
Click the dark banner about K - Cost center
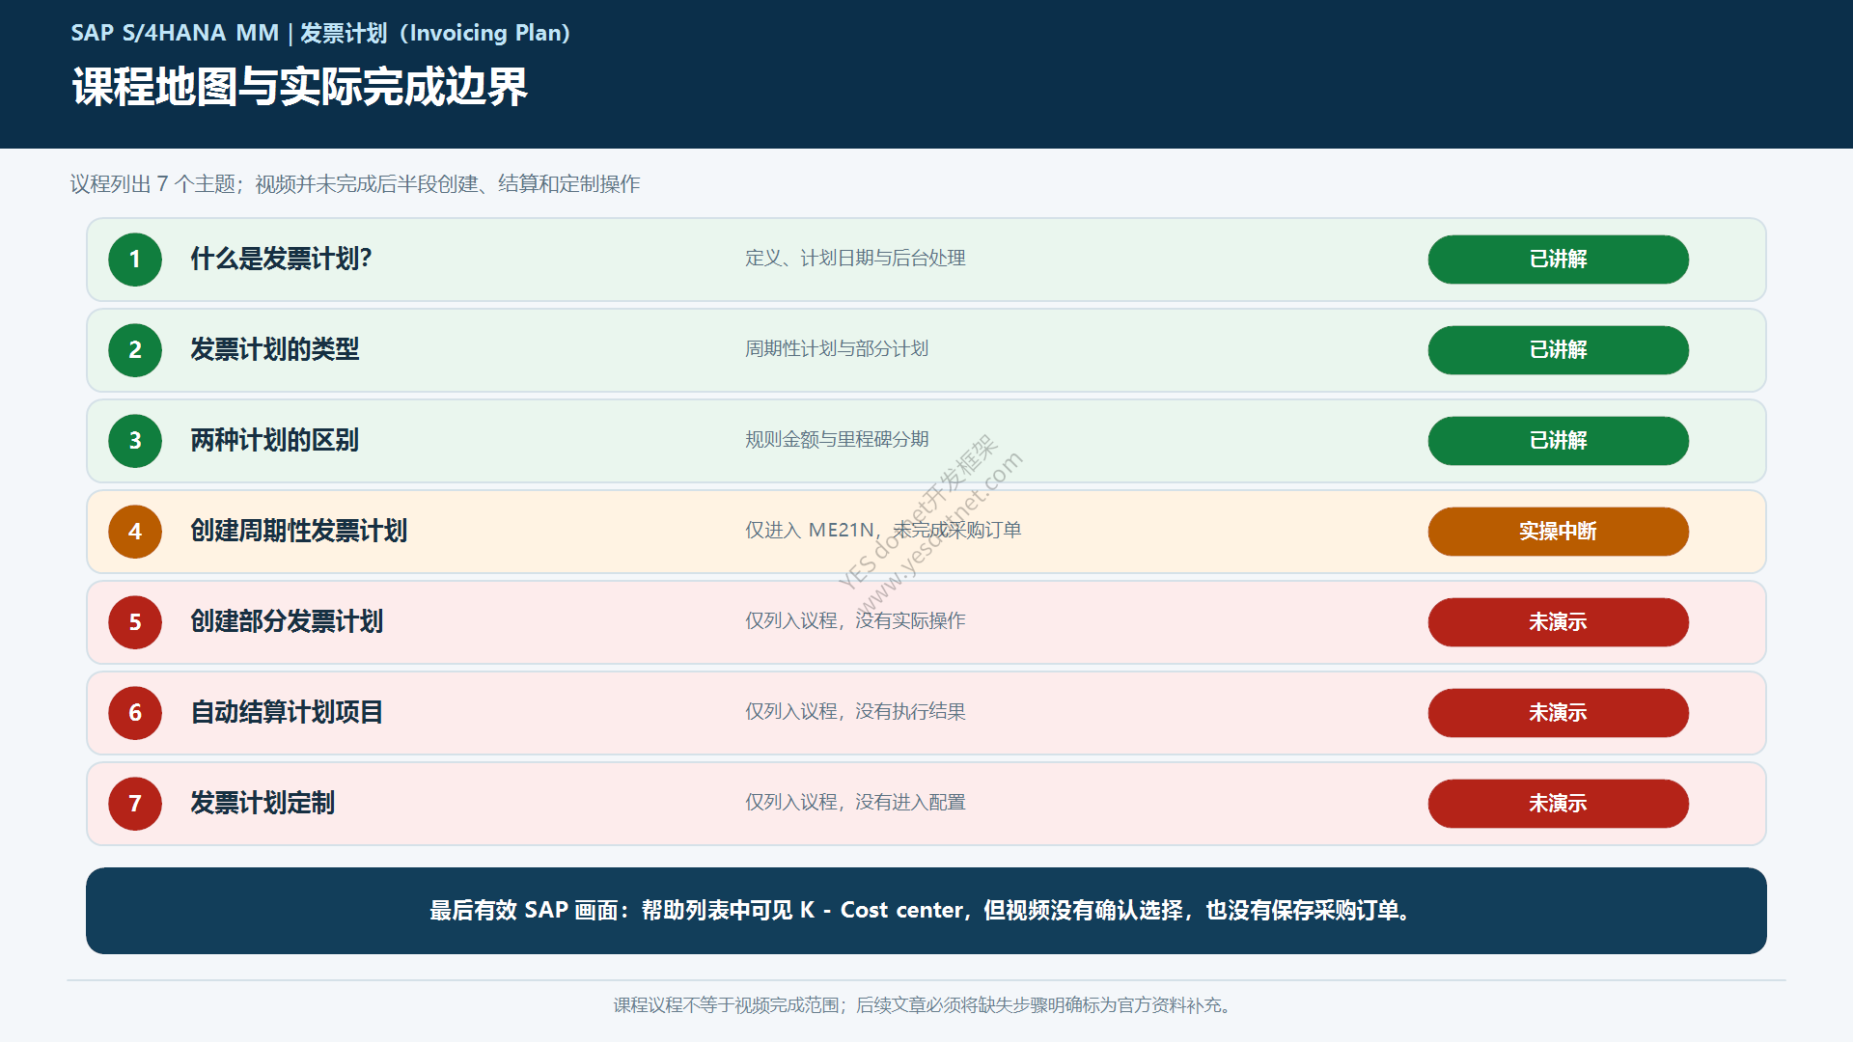point(926,911)
